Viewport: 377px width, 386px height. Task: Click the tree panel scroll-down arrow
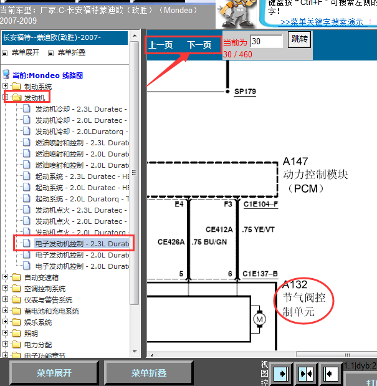pyautogui.click(x=135, y=352)
